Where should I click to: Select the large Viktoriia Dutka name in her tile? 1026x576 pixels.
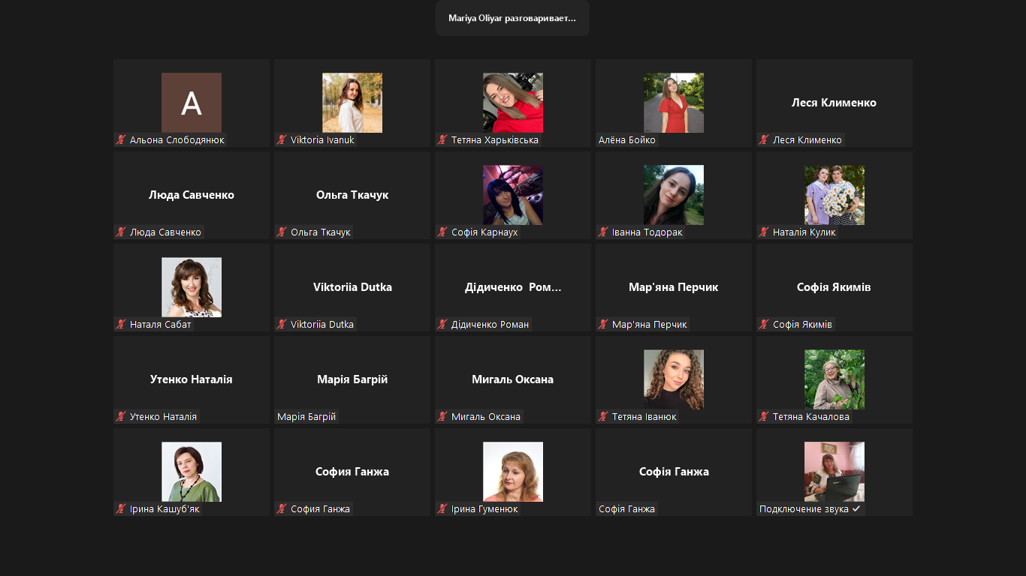(352, 287)
